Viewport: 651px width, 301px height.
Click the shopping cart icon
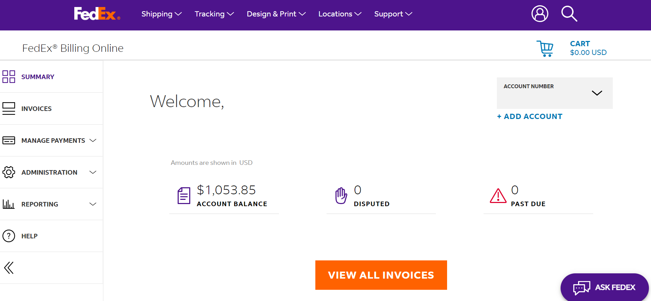pos(545,48)
